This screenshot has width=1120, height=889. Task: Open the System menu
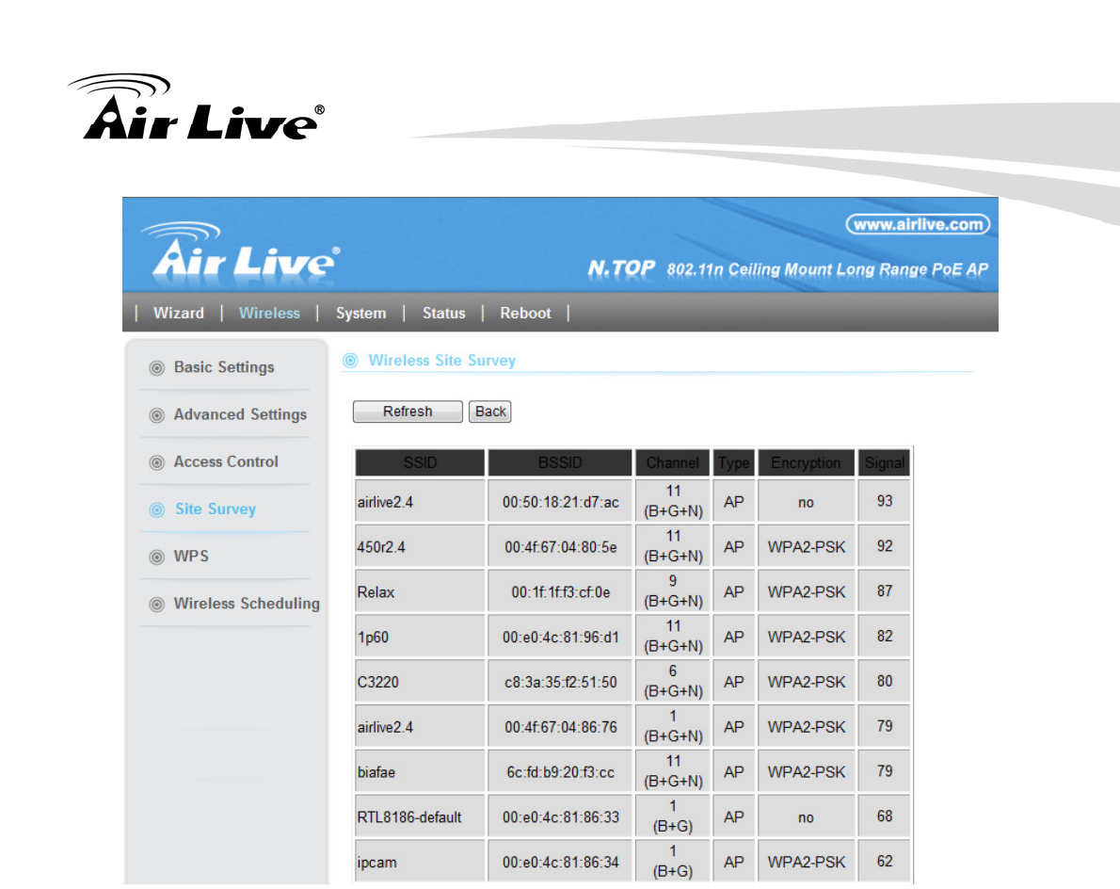point(360,313)
